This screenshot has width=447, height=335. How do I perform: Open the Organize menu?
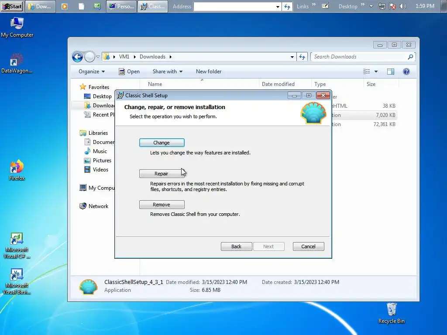(92, 72)
